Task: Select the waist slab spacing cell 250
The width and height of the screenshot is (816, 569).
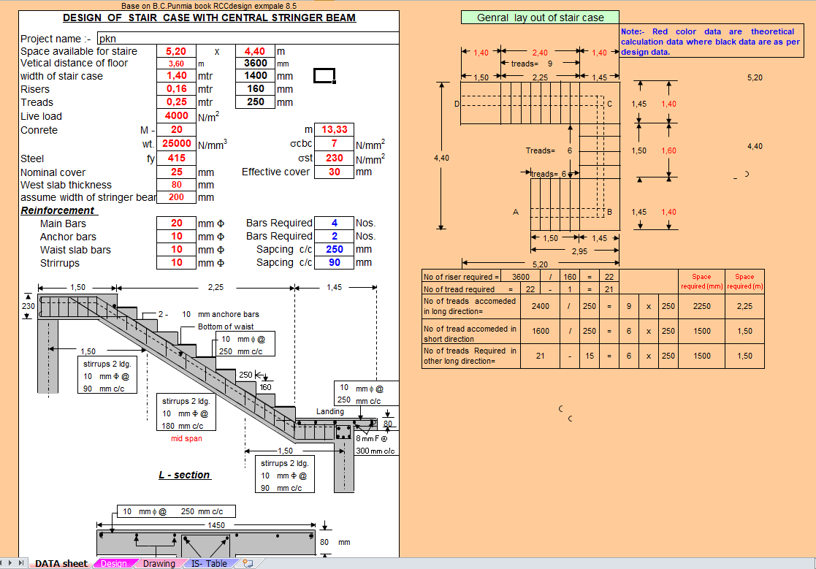Action: click(x=334, y=250)
